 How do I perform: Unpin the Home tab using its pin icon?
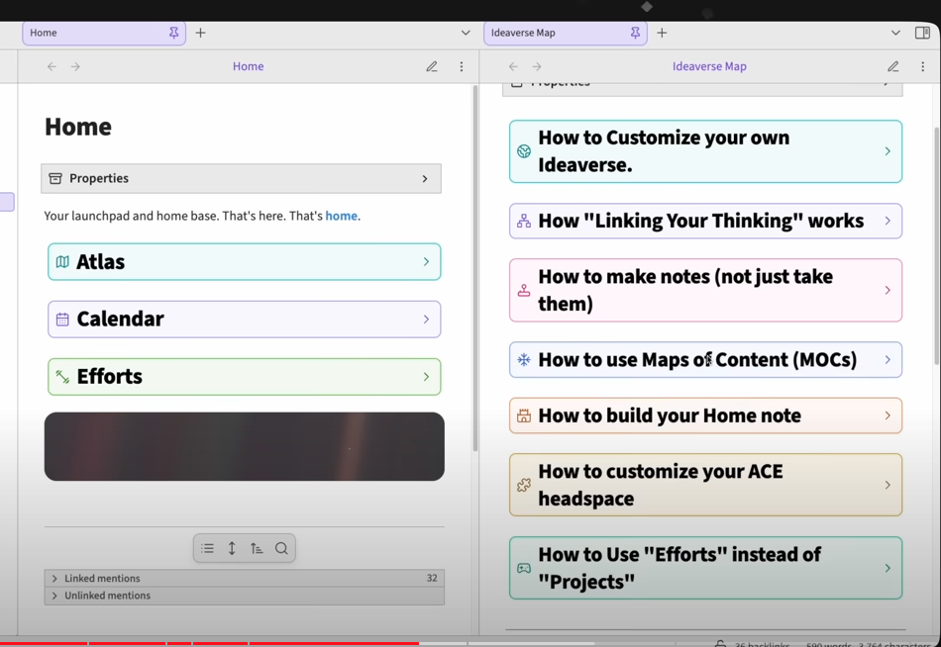(x=173, y=33)
